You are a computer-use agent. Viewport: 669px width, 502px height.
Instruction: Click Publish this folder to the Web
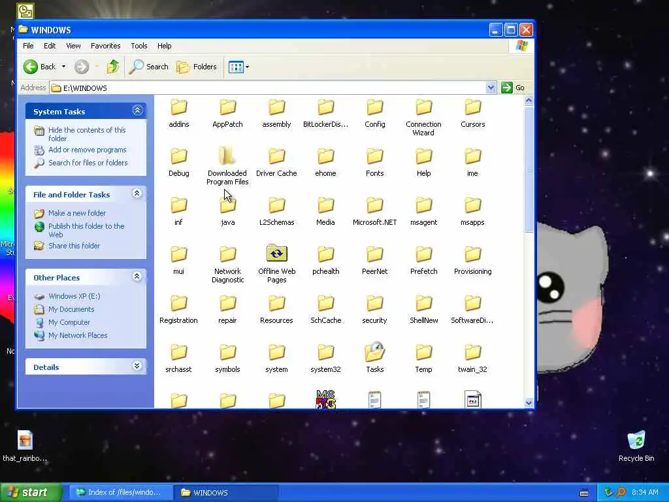pos(86,230)
